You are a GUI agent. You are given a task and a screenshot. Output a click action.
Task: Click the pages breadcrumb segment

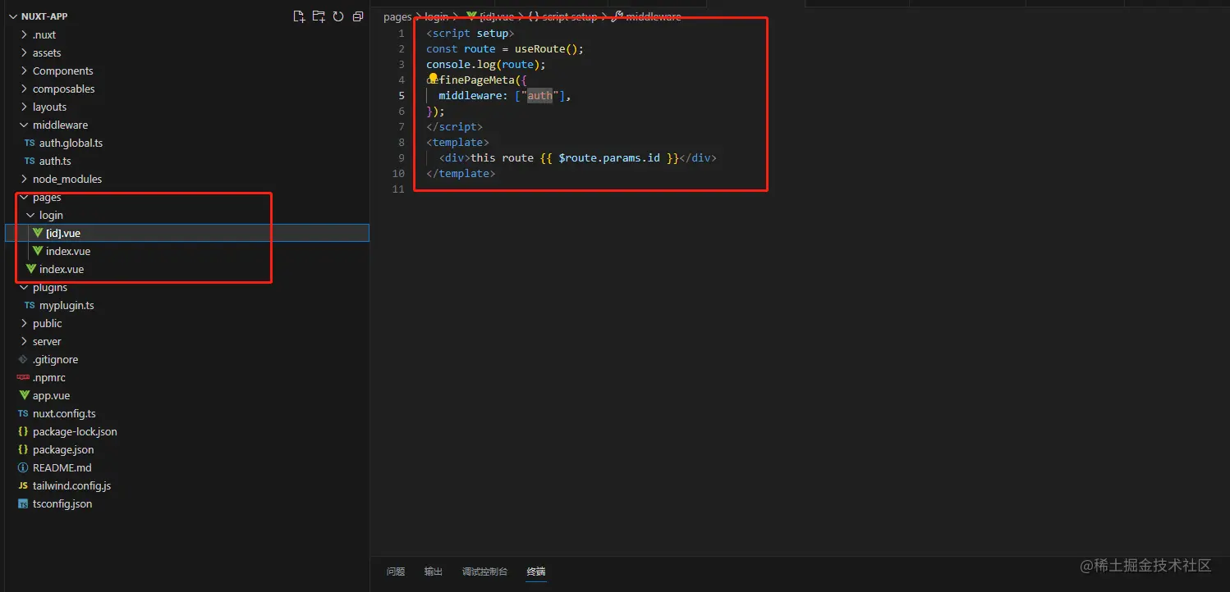tap(397, 16)
